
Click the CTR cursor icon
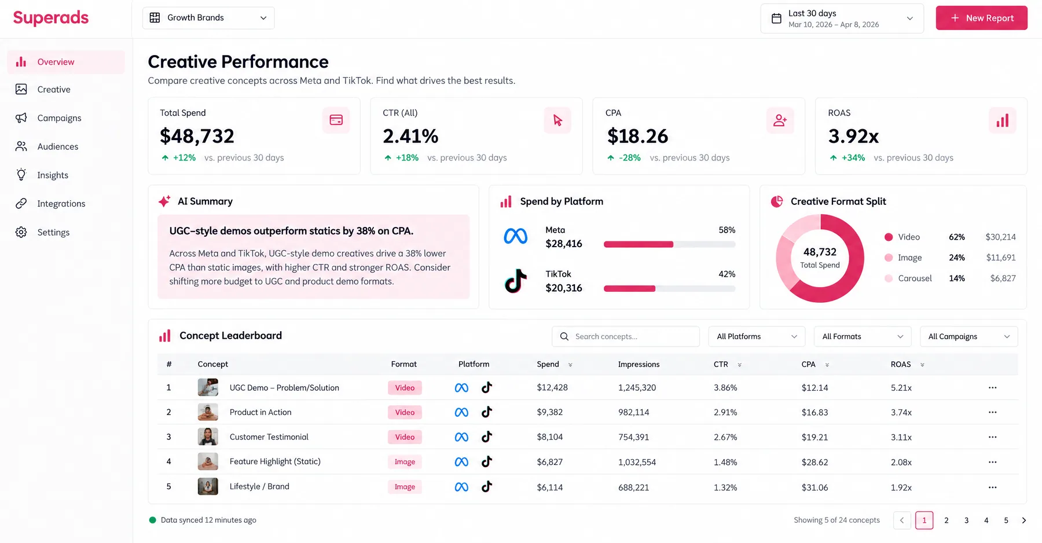pos(557,120)
